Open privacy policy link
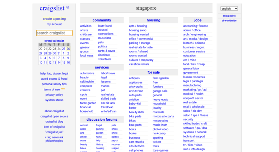Screen dimensions: 279x152 pos(54,95)
